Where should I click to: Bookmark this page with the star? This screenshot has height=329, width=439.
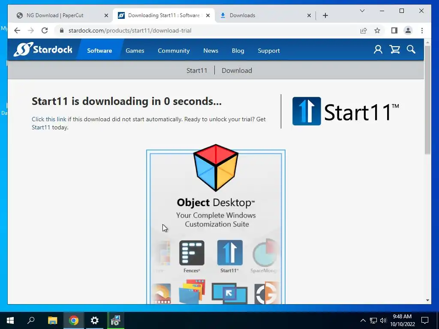click(x=377, y=30)
